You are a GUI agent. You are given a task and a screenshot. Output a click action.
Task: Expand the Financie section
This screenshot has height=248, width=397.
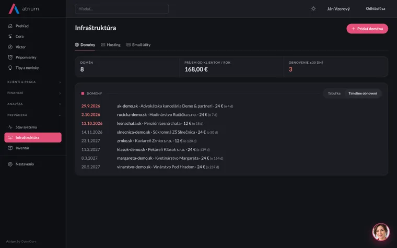click(x=33, y=93)
